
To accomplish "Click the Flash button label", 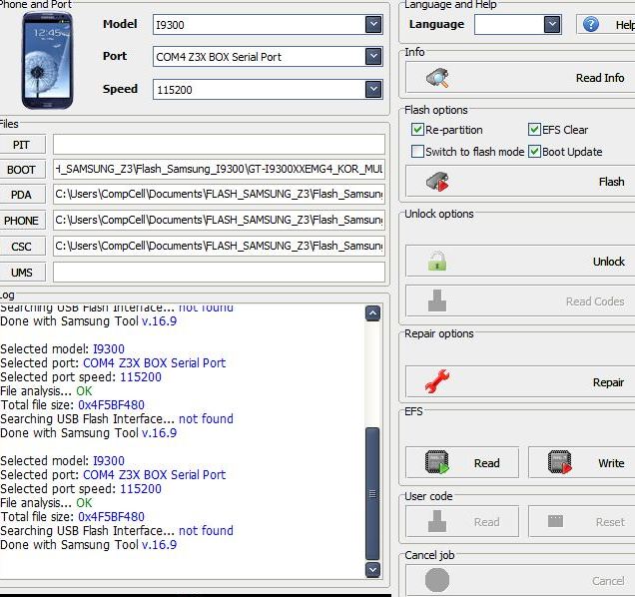I will 611,182.
